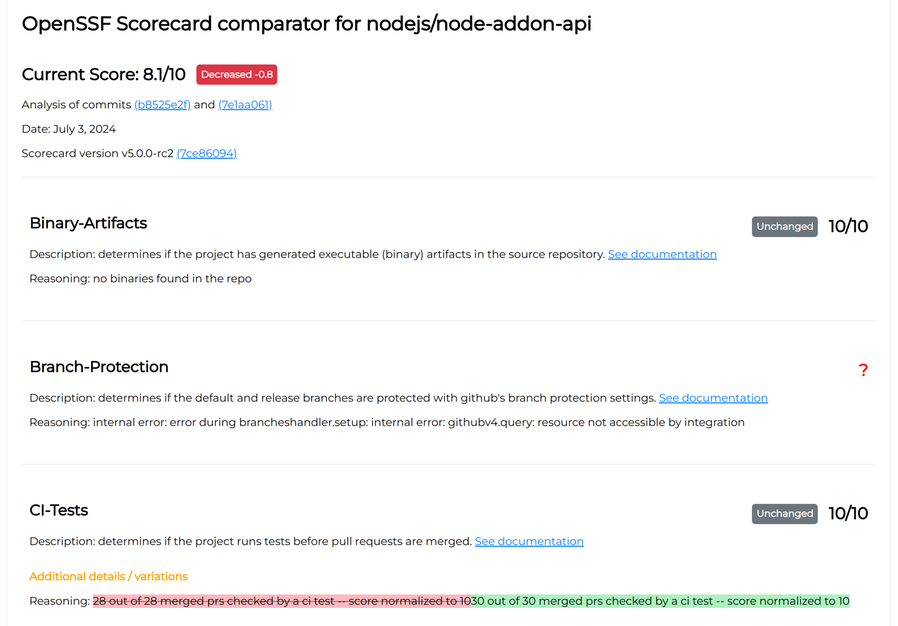Open the b8525e2f commit link
The height and width of the screenshot is (626, 898).
point(162,105)
